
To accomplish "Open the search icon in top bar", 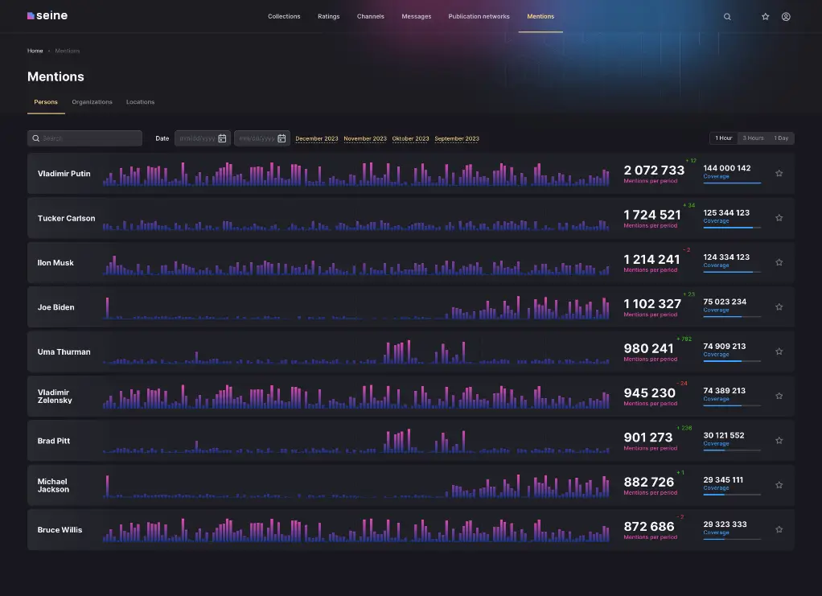I will click(x=727, y=17).
